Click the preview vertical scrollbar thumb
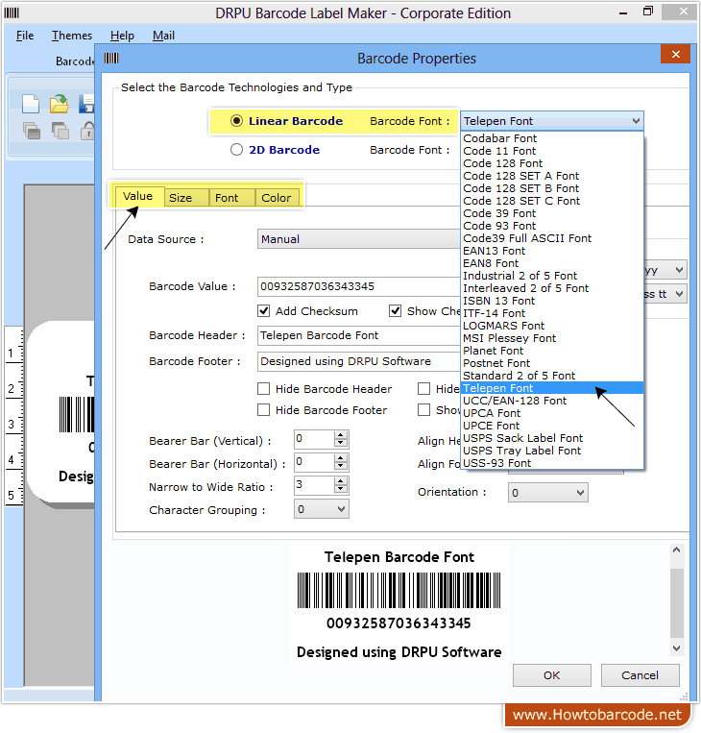Viewport: 701px width, 733px height. pyautogui.click(x=676, y=602)
